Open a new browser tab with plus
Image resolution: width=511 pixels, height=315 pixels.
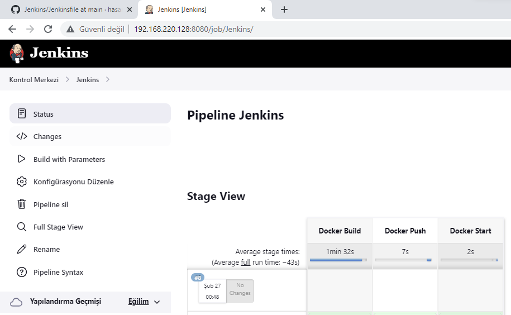coord(284,9)
